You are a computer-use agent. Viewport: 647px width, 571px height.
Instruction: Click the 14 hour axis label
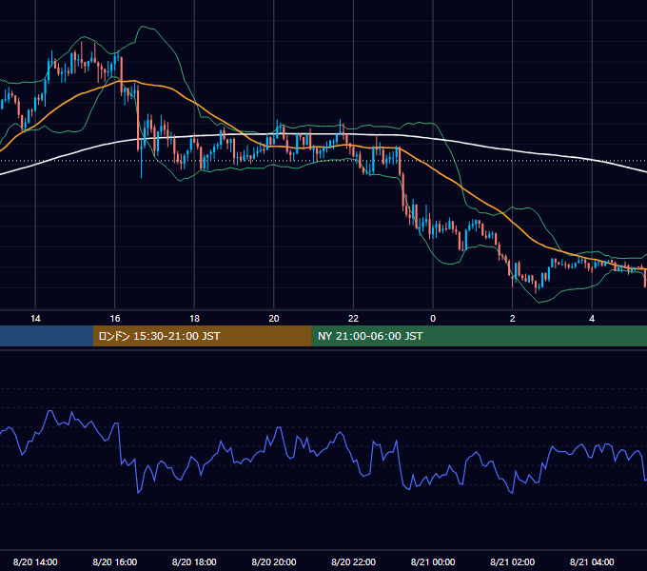click(x=35, y=319)
